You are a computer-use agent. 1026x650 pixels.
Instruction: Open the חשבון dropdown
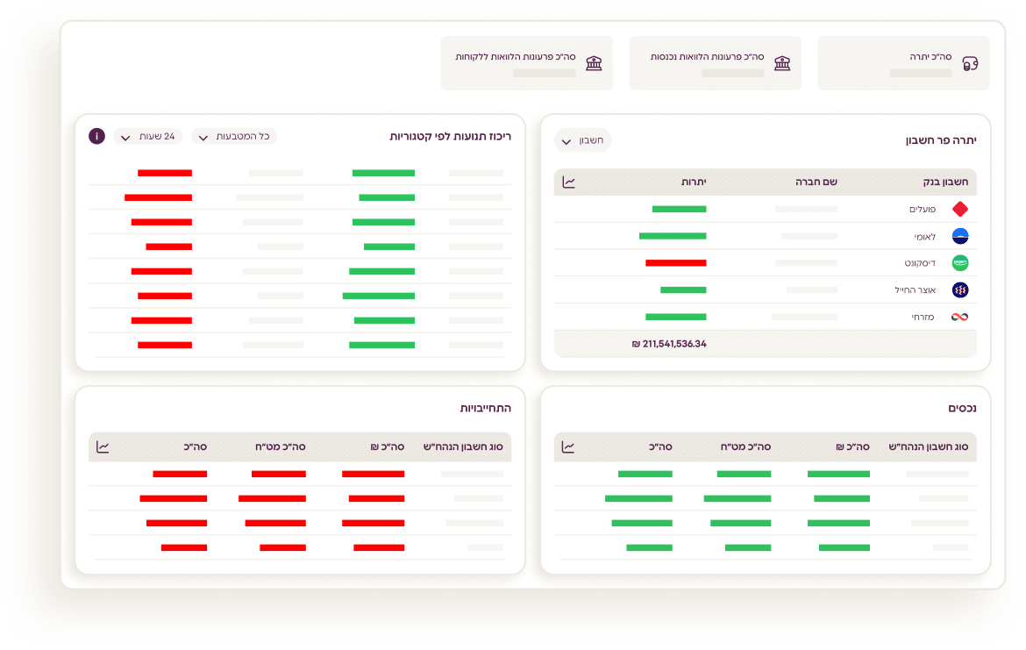[582, 140]
